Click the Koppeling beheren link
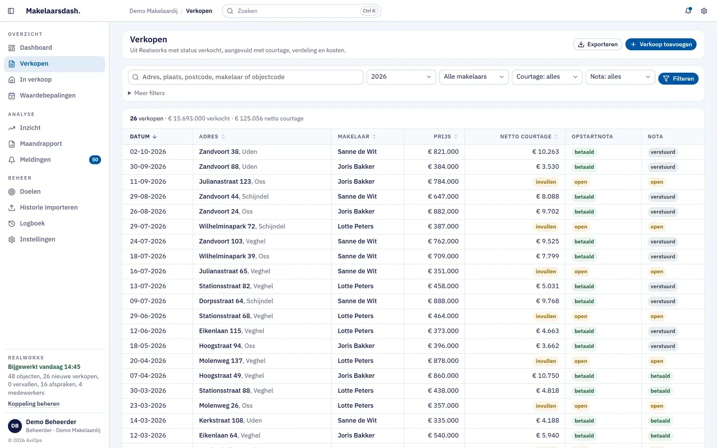 [34, 404]
